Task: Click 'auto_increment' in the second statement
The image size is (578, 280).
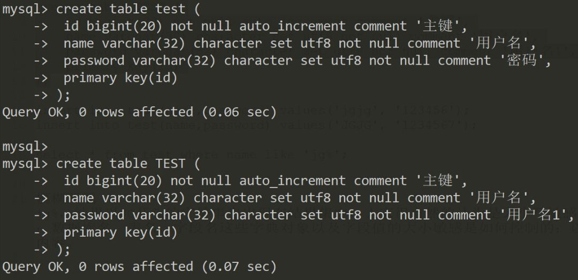Action: pyautogui.click(x=293, y=181)
